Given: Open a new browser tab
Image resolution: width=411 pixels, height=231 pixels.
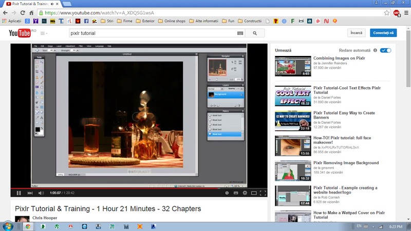Looking at the screenshot, I should (67, 4).
